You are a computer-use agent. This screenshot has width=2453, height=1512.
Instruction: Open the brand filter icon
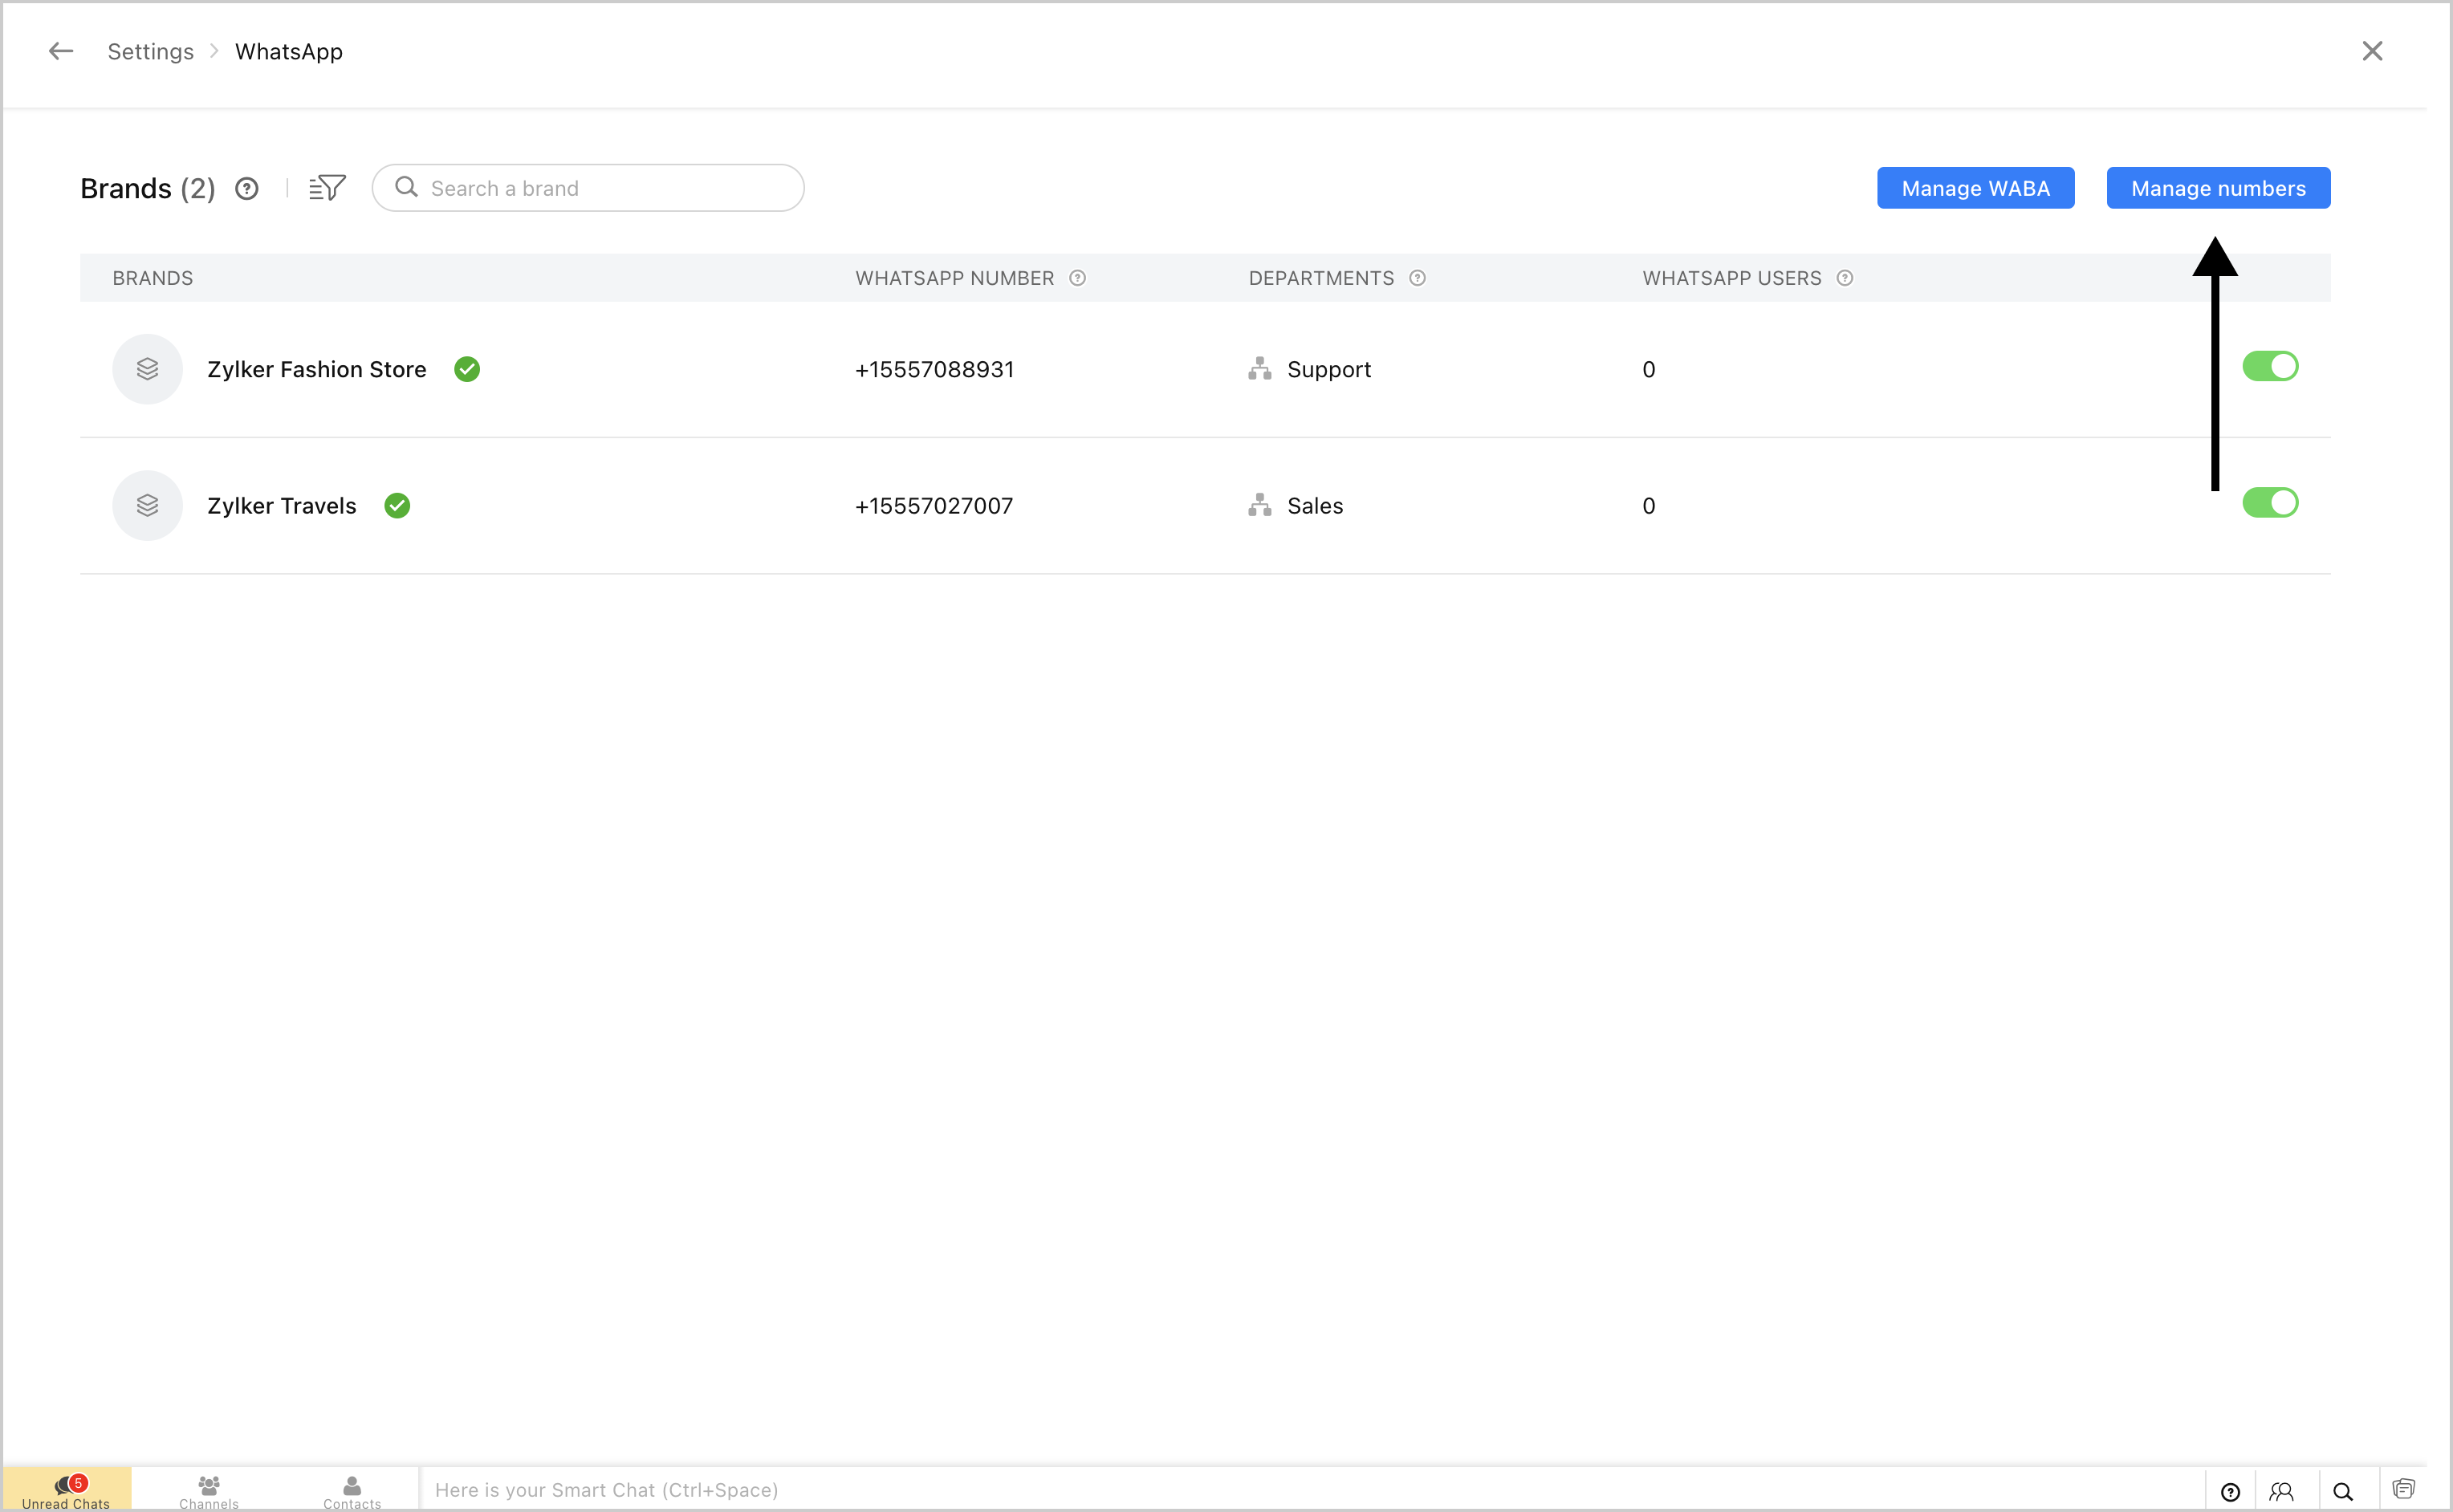pos(327,188)
